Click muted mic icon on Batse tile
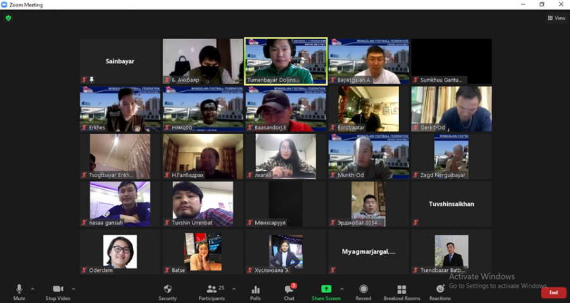 click(x=167, y=270)
